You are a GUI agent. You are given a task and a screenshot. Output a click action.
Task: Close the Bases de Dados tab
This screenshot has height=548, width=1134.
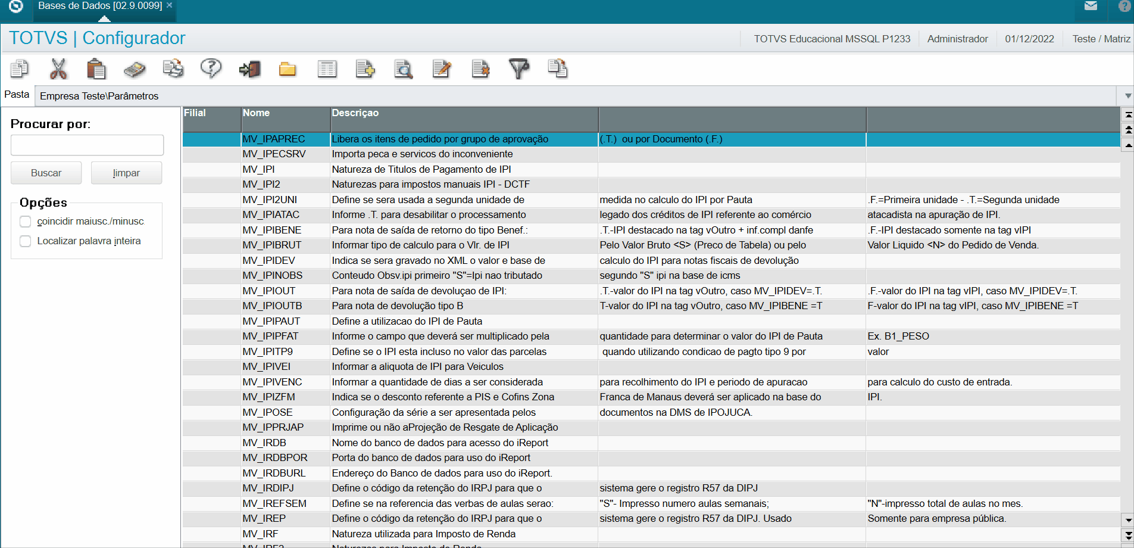[x=170, y=5]
